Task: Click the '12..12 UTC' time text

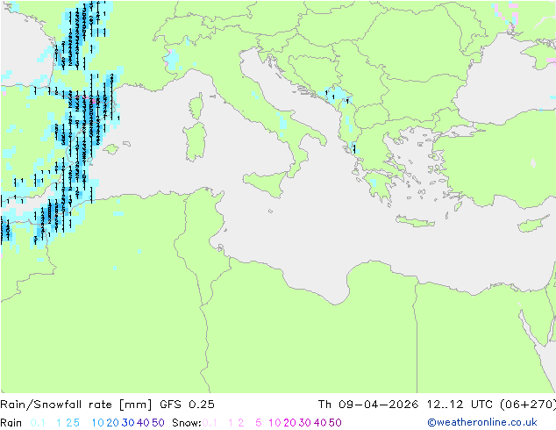Action: (460, 405)
